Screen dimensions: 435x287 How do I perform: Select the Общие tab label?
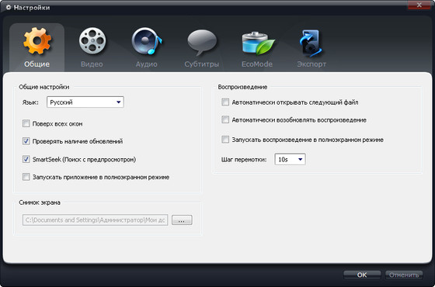point(37,64)
